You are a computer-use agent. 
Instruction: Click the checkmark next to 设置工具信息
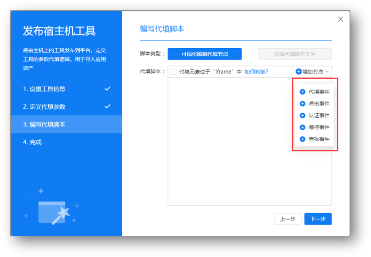(107, 89)
